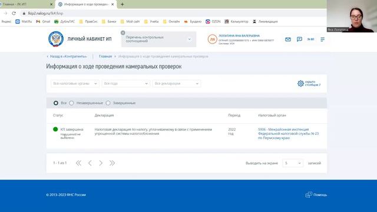Open the Mail.Ru bookmark
This screenshot has height=212, width=377.
coord(24,21)
